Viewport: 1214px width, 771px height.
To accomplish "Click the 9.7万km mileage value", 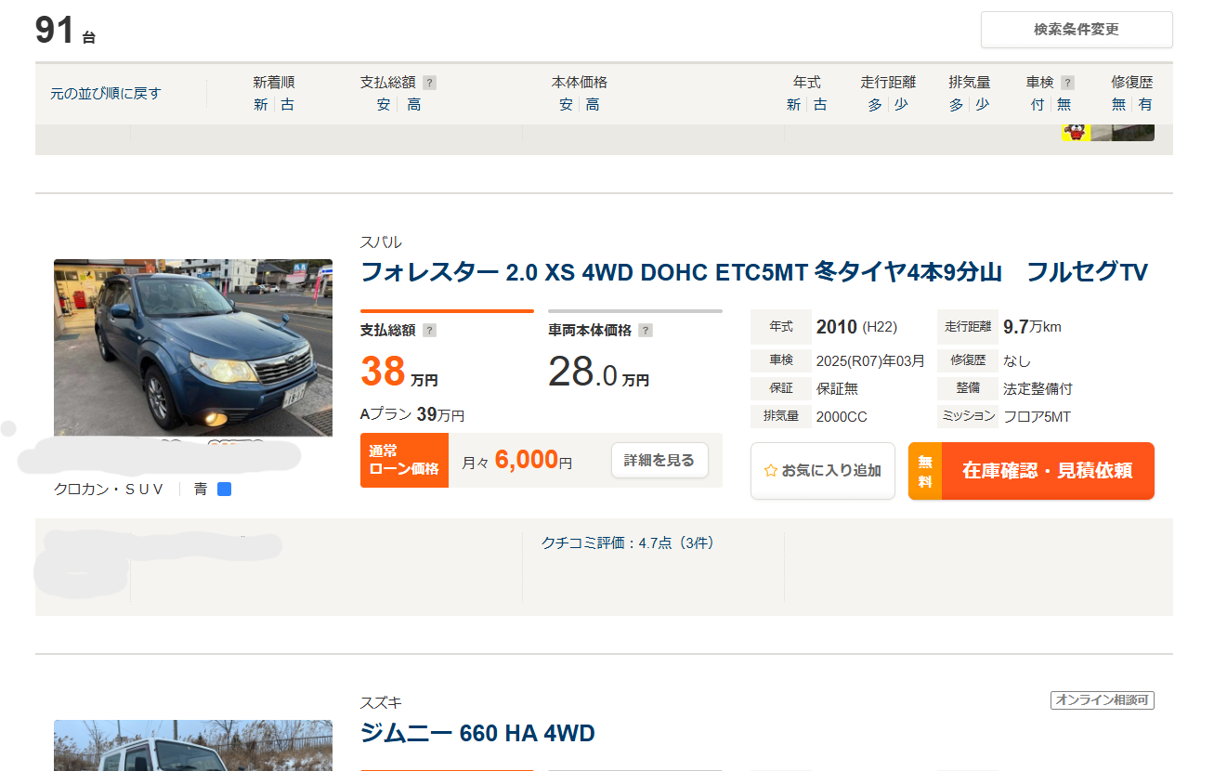I will [1032, 327].
